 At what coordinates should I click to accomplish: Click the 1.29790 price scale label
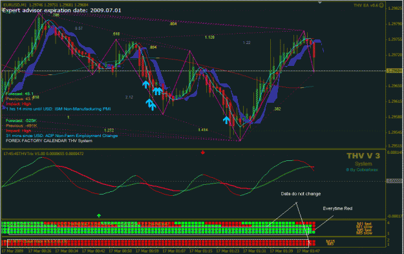pyautogui.click(x=395, y=24)
